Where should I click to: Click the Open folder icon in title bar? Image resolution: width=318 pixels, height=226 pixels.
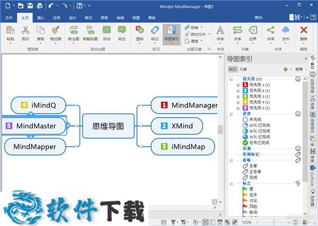21,6
